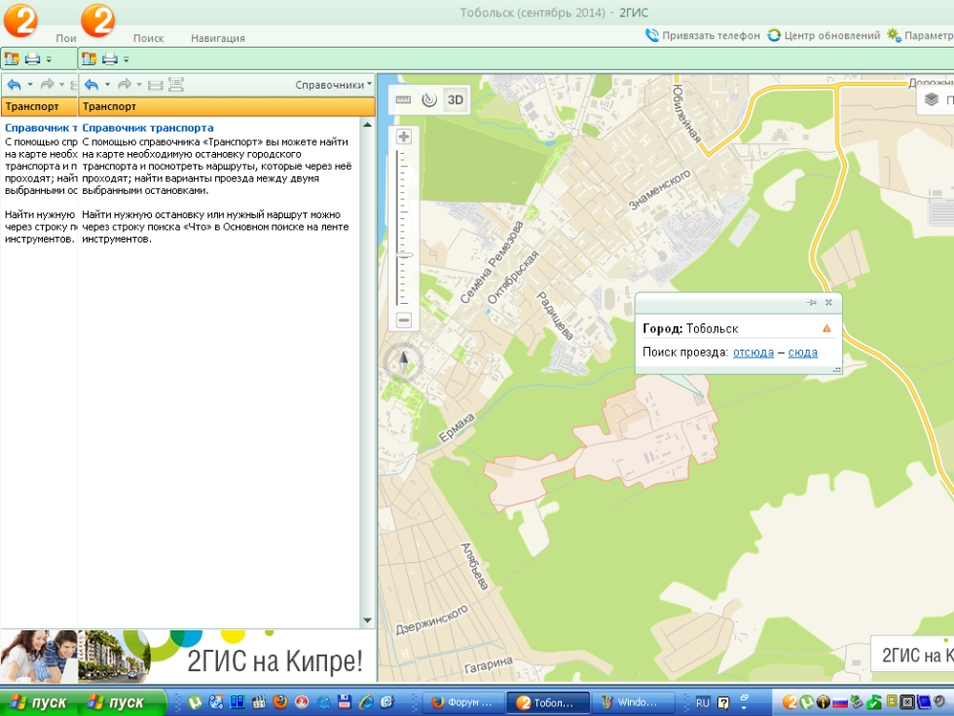Viewport: 954px width, 716px height.
Task: Open the 'Параметры' settings button
Action: (920, 35)
